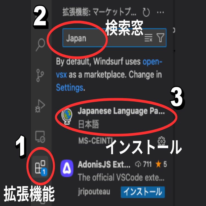
Task: Open the Remote Explorer view
Action: tap(40, 137)
